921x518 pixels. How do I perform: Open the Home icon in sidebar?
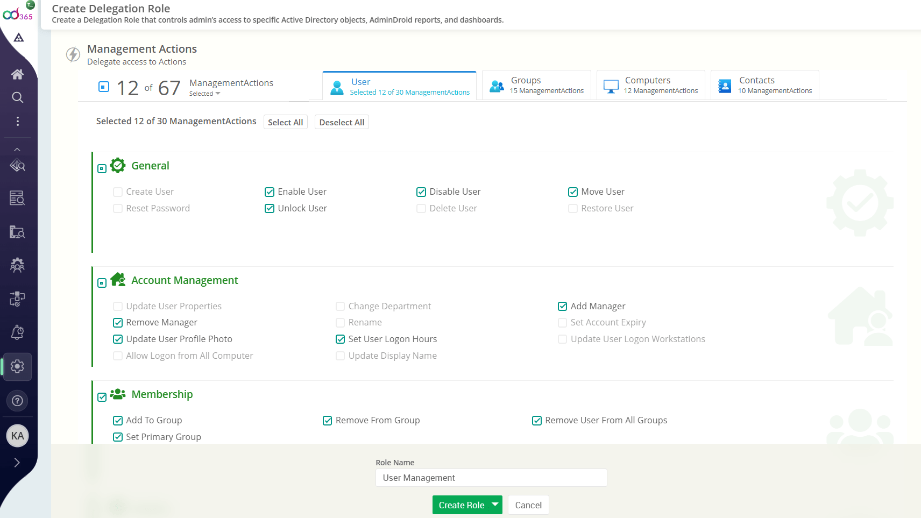click(x=17, y=74)
